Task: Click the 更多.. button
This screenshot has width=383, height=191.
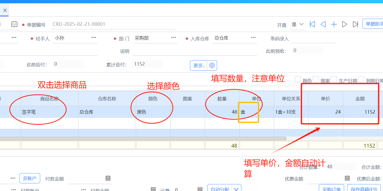Action: pyautogui.click(x=199, y=66)
